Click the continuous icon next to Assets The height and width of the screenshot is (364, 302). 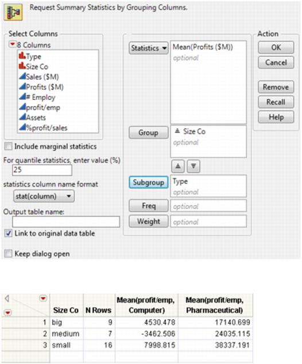tap(22, 117)
